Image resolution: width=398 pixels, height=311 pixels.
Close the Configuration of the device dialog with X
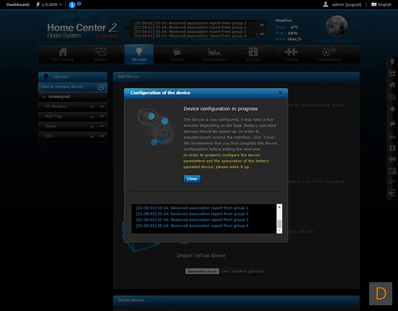point(280,93)
